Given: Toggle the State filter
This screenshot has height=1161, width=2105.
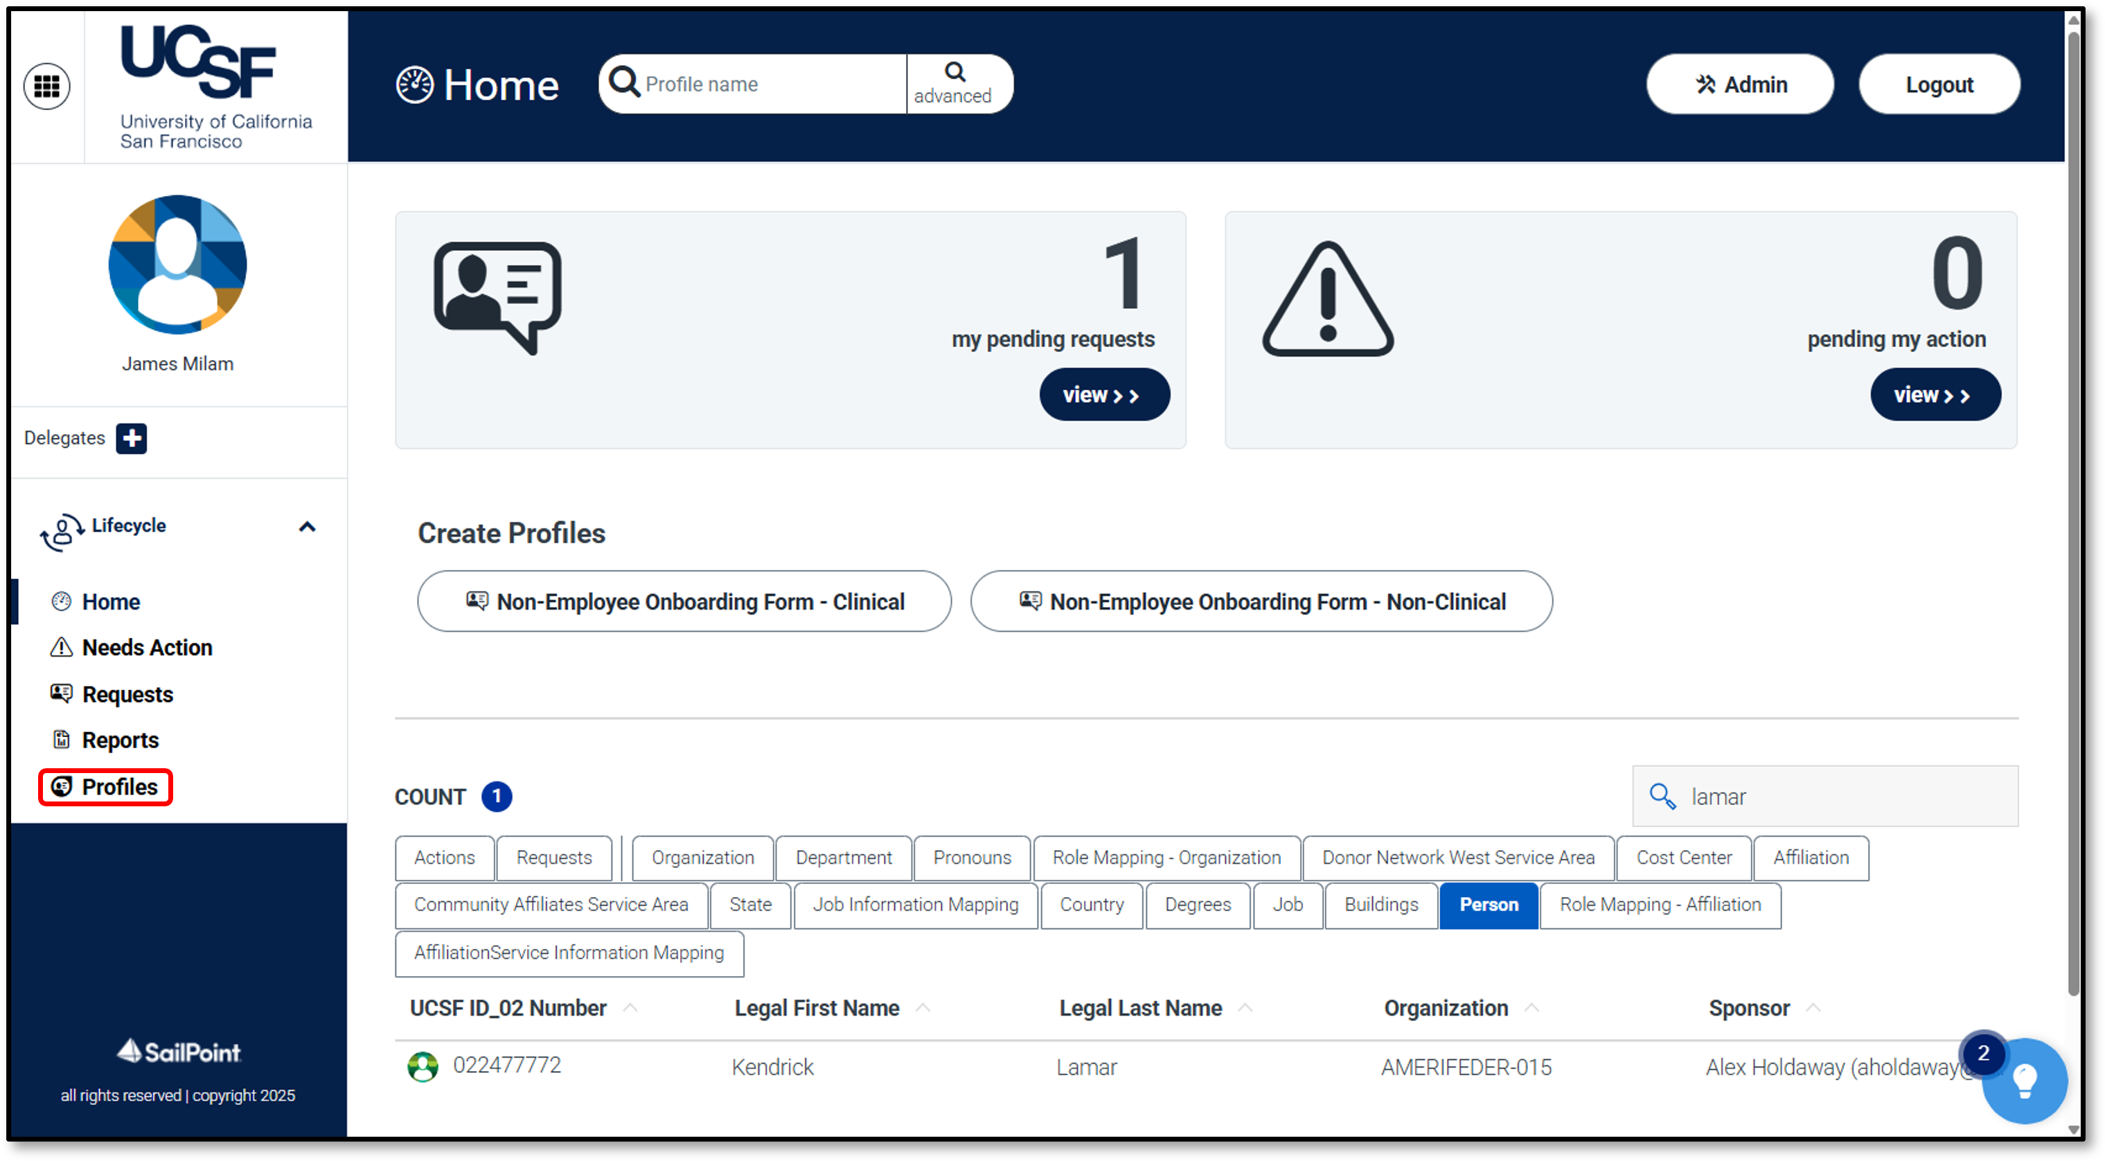Looking at the screenshot, I should [x=749, y=905].
